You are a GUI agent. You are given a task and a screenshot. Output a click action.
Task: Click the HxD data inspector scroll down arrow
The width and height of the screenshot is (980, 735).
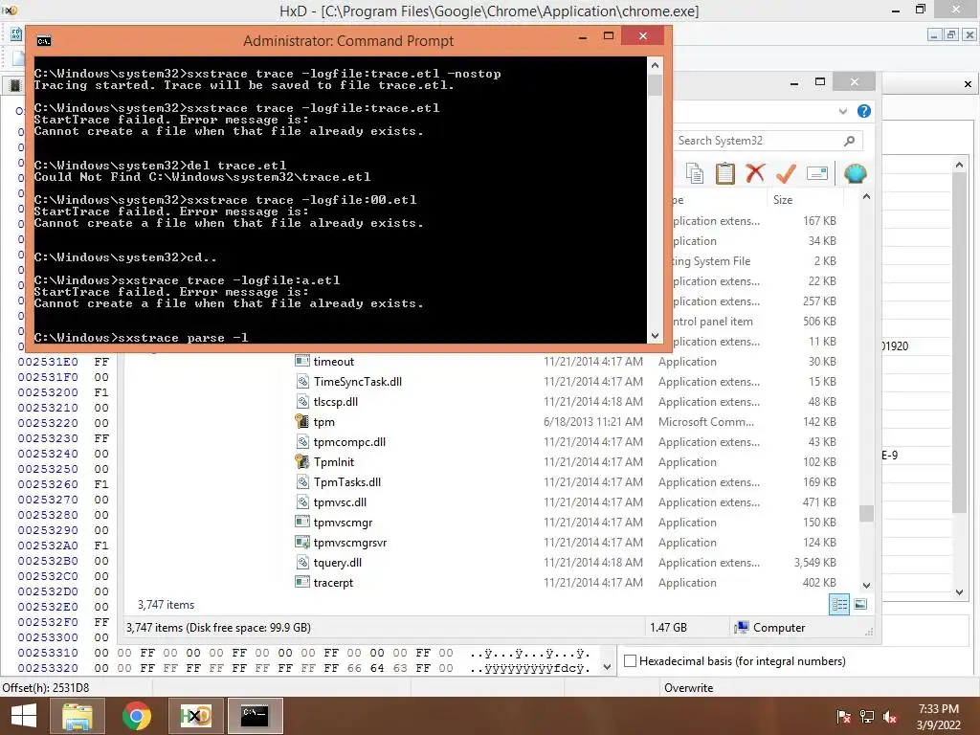959,591
